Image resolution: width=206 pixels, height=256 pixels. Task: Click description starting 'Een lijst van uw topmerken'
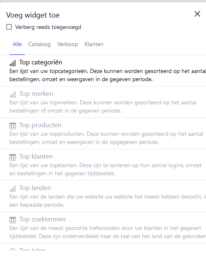103,107
